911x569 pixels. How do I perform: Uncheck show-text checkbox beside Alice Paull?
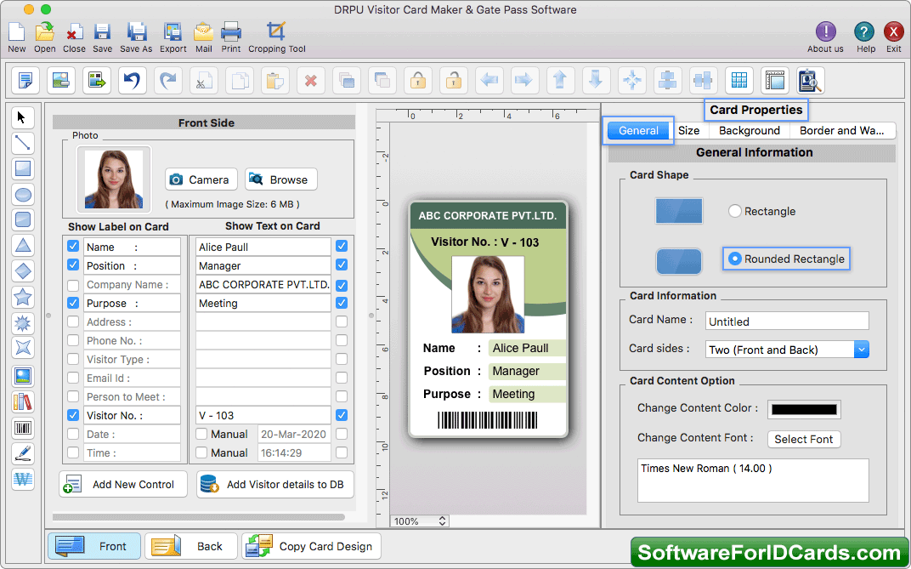tap(342, 247)
